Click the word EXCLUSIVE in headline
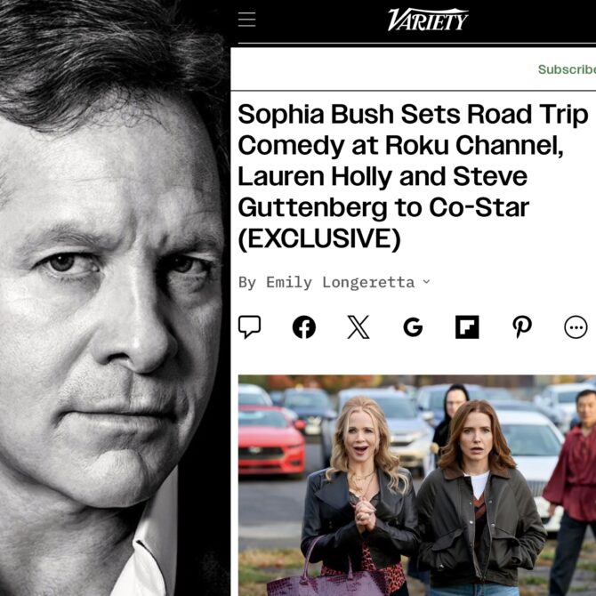 [319, 238]
